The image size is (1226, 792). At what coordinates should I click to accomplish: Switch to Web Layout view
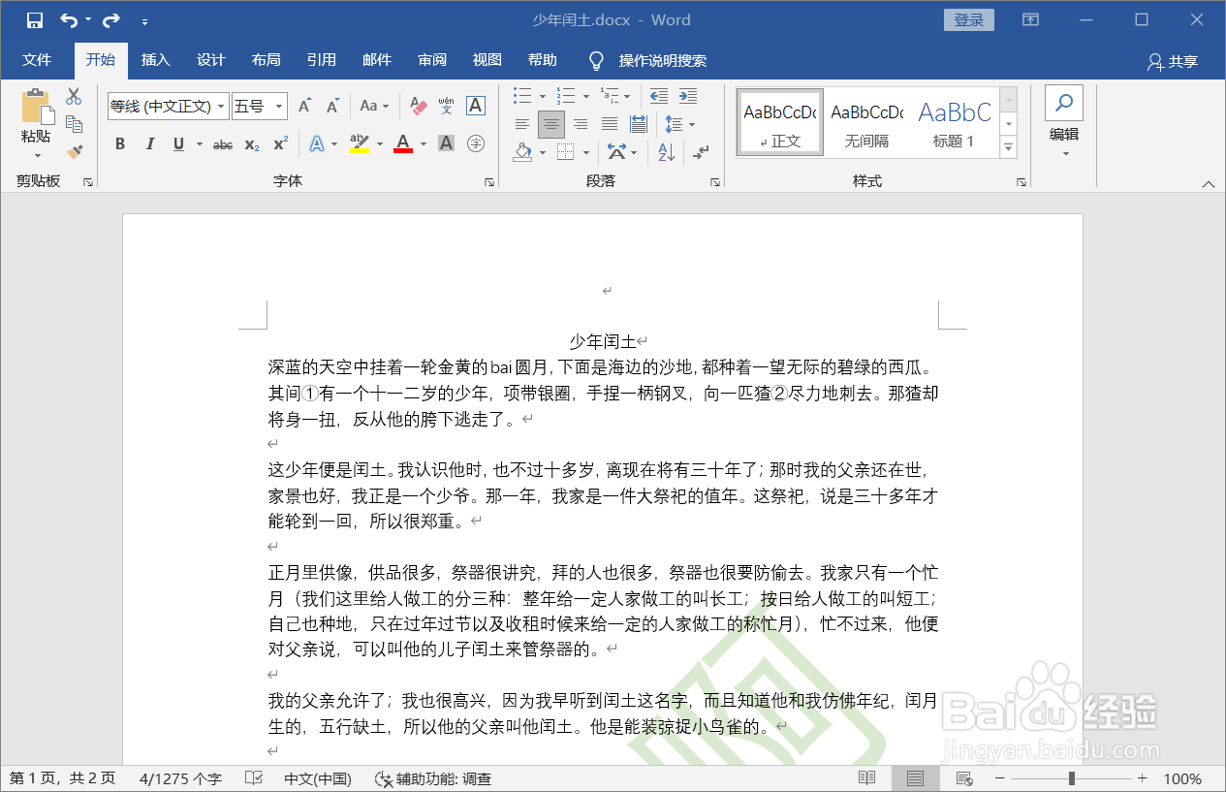coord(964,778)
